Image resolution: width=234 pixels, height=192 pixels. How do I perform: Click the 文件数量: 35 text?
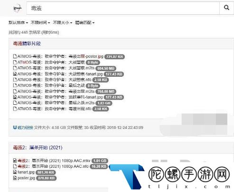click(78, 128)
